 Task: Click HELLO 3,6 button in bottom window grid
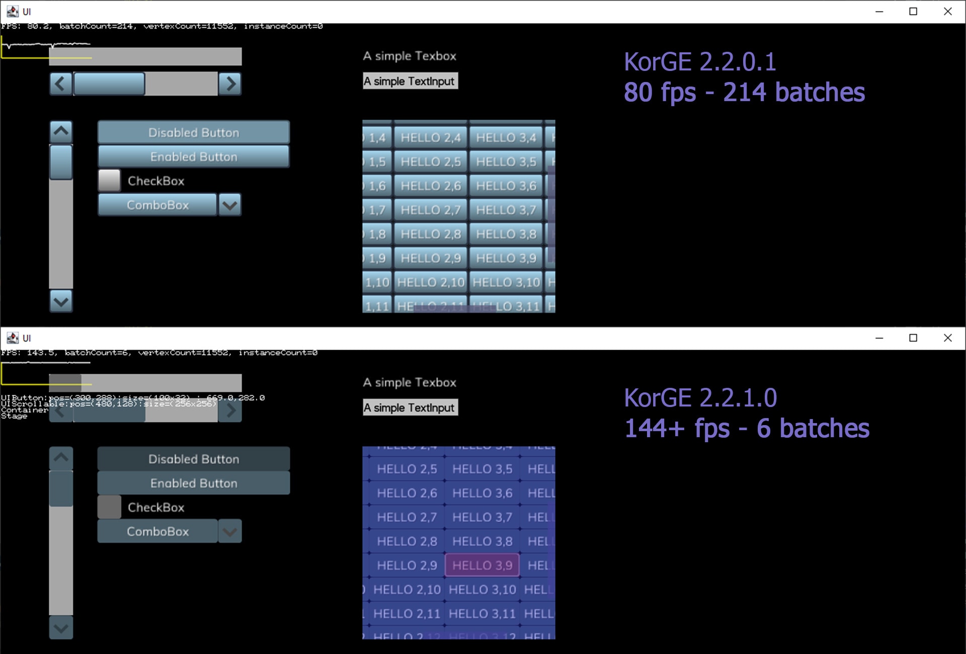(482, 493)
